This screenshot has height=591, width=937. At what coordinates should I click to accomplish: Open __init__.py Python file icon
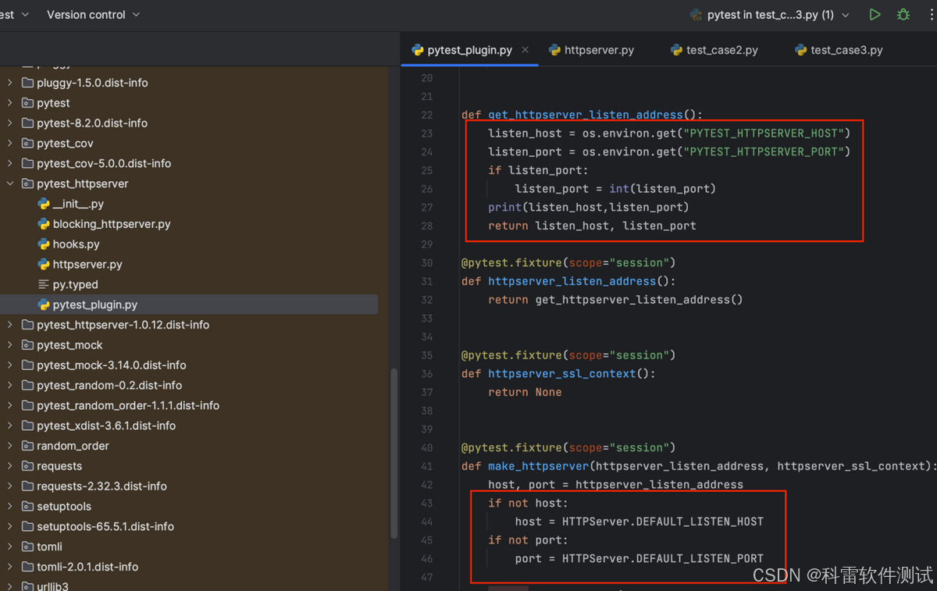point(44,204)
